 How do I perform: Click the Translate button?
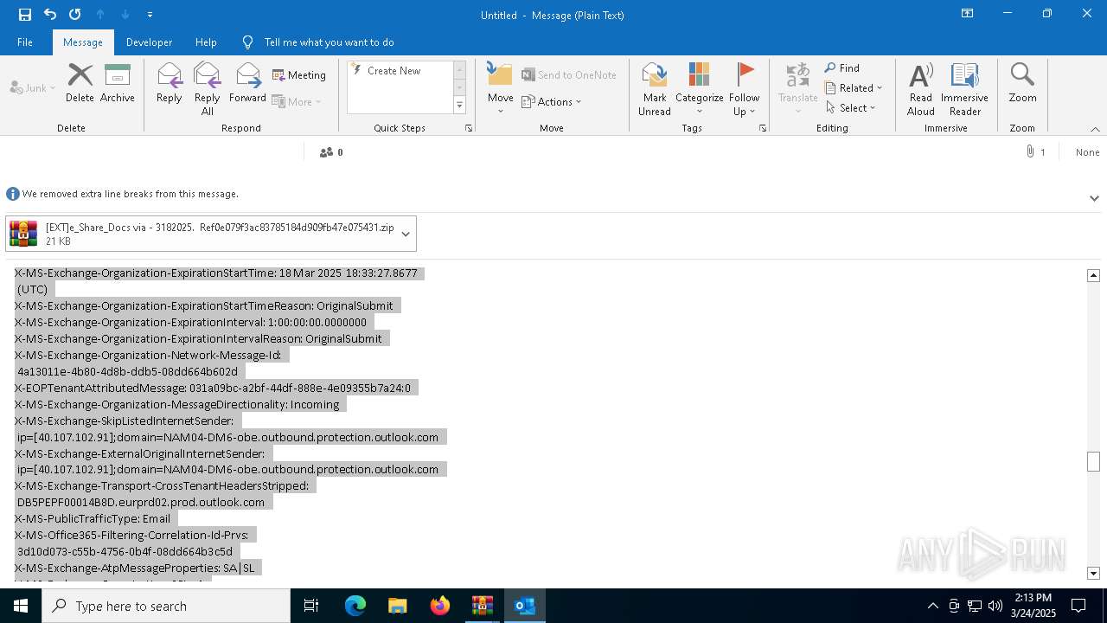pyautogui.click(x=798, y=88)
